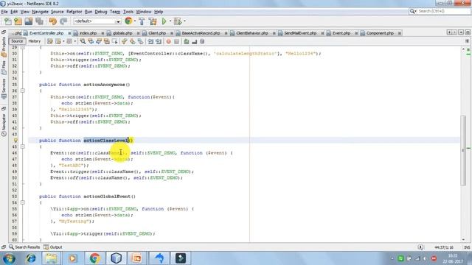Click the lightbulb hint at line 44
472x265 pixels.
[15, 141]
